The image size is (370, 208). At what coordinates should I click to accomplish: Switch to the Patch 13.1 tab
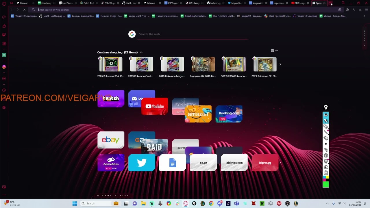[x=88, y=3]
